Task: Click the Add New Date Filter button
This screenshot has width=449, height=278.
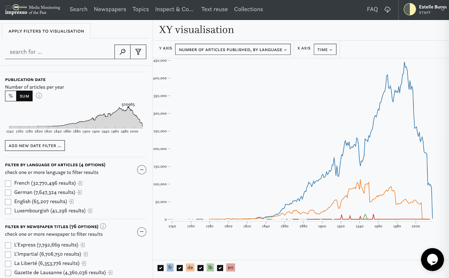Action: 35,145
